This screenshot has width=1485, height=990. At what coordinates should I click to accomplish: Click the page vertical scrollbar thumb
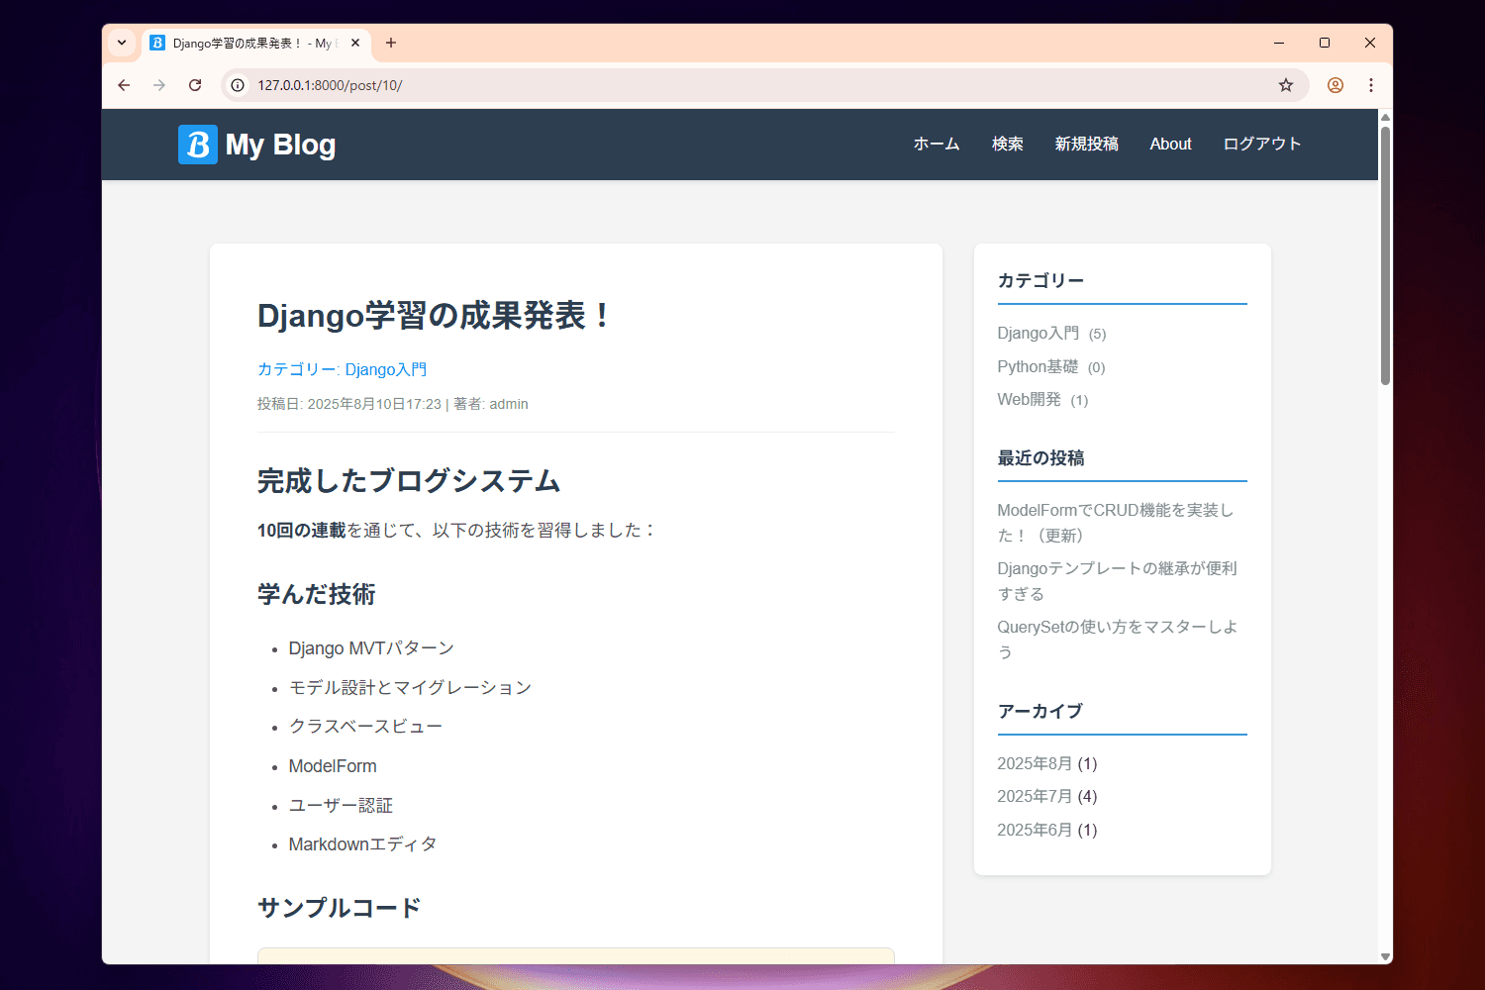1385,254
